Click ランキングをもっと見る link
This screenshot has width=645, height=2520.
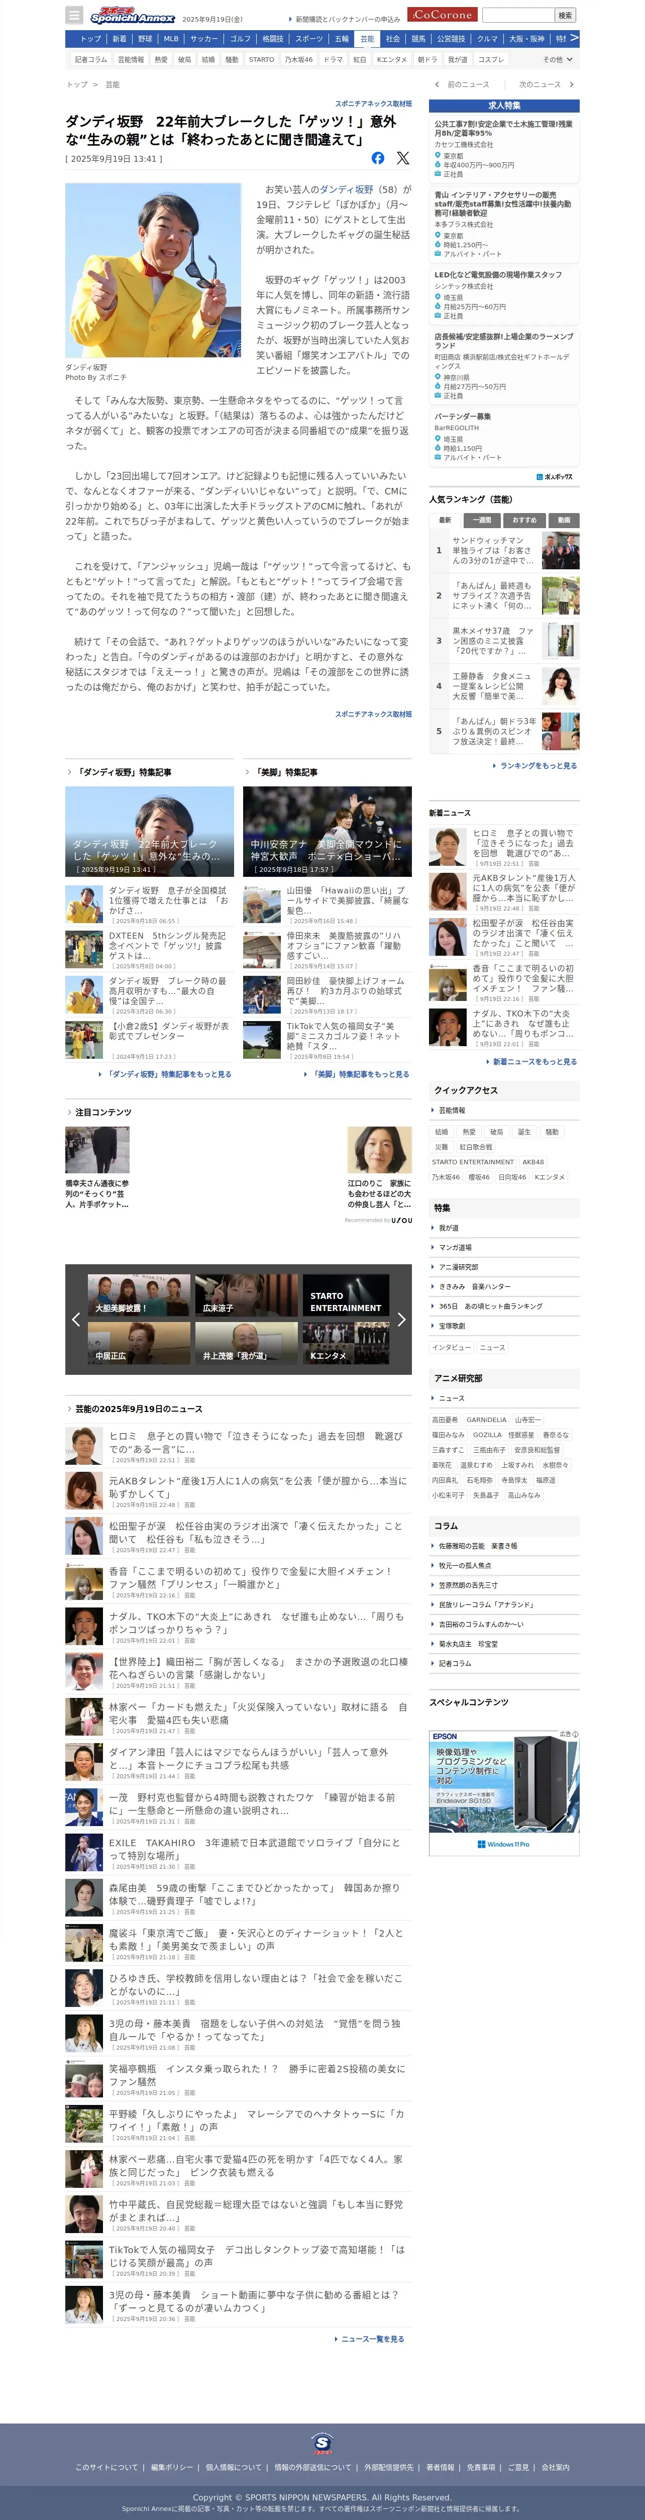tap(536, 766)
